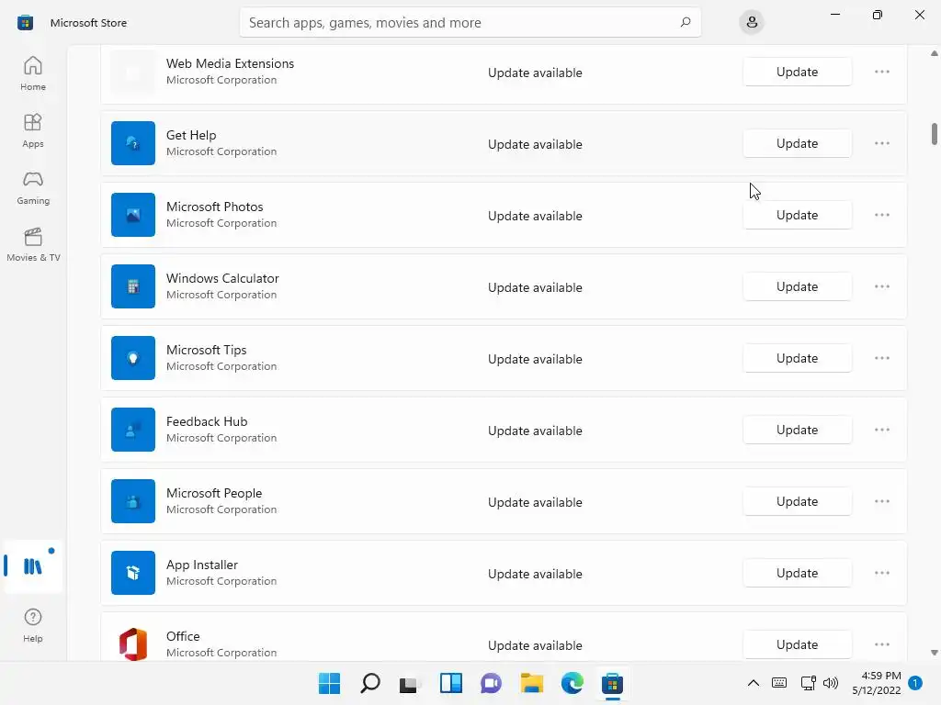The image size is (941, 705).
Task: Open more options for Office
Action: click(882, 644)
